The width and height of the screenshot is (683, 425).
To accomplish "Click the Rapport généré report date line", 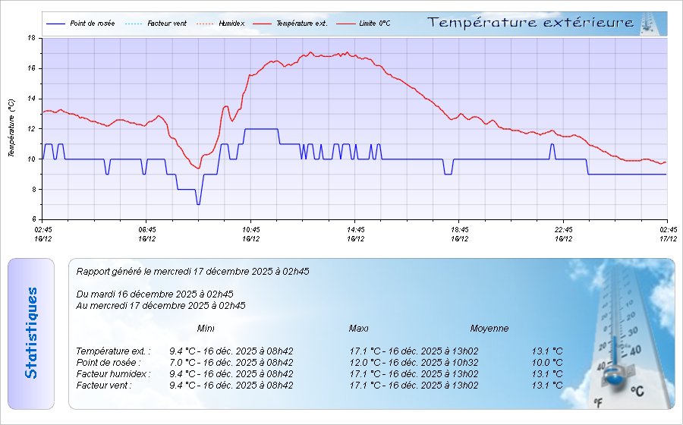I will (x=193, y=271).
